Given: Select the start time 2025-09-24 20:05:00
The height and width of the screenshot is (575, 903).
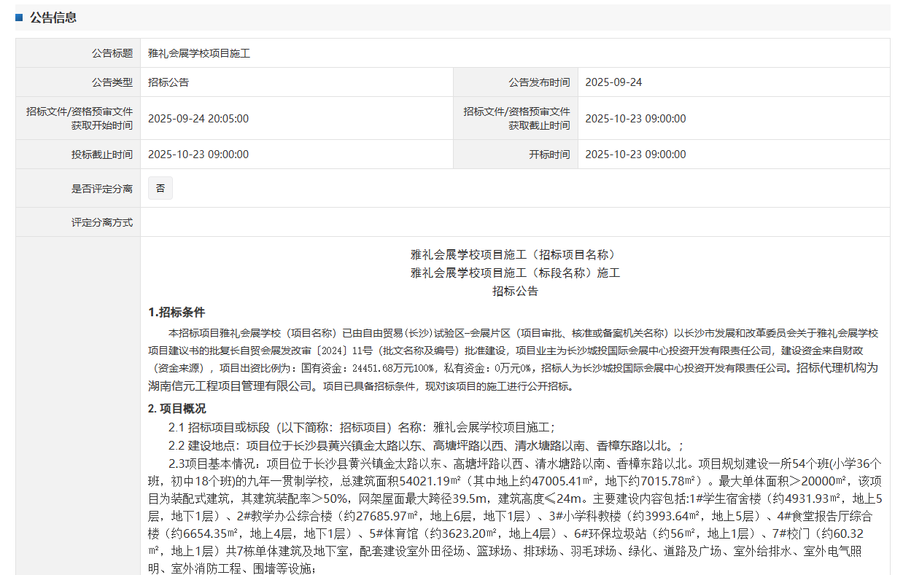Looking at the screenshot, I should click(197, 118).
